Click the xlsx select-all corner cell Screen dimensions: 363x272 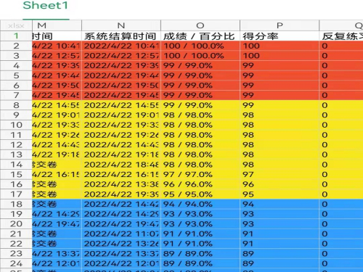click(x=16, y=25)
